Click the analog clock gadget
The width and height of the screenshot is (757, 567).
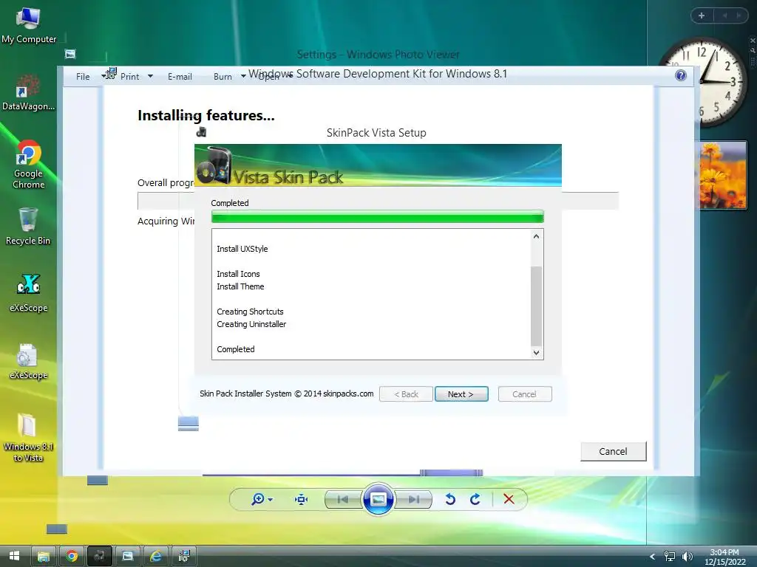point(704,82)
